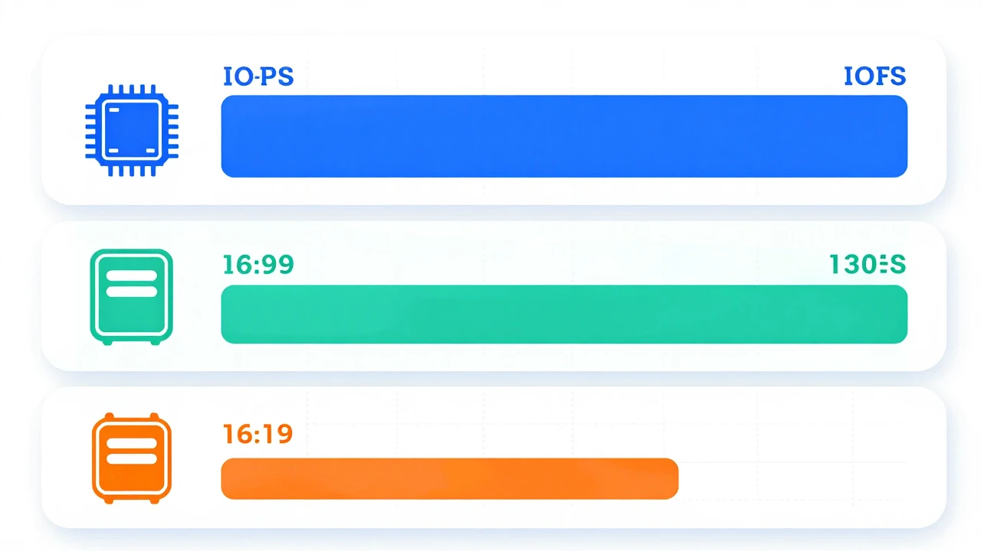This screenshot has width=981, height=551.
Task: Click the empty track after orange bar
Action: (793, 478)
